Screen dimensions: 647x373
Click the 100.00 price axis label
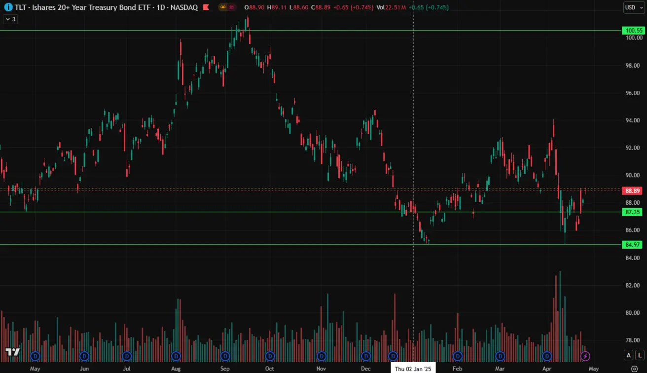pos(633,38)
